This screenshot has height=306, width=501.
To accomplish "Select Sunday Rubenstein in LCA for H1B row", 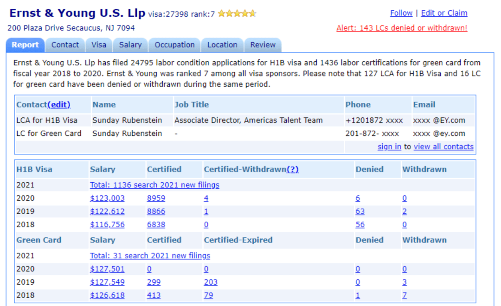I will point(127,121).
